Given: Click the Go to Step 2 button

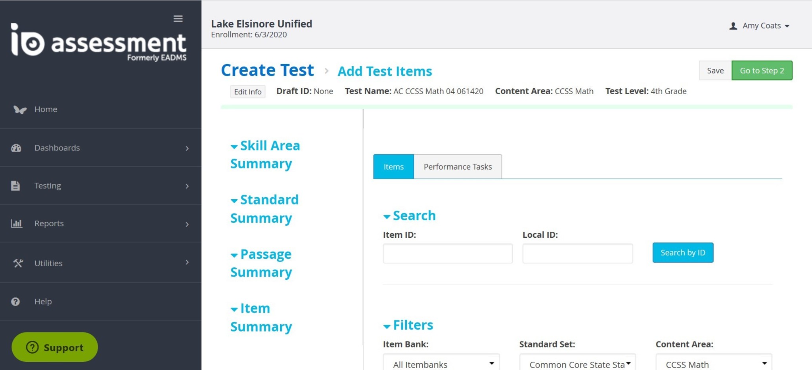Looking at the screenshot, I should [762, 71].
